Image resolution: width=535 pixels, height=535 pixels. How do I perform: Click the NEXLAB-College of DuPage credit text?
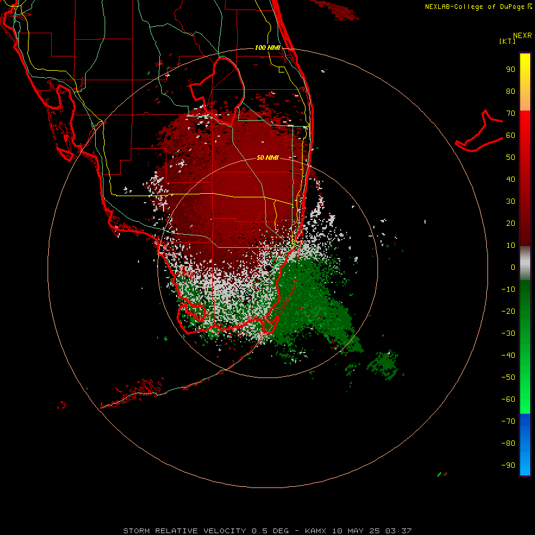(478, 7)
